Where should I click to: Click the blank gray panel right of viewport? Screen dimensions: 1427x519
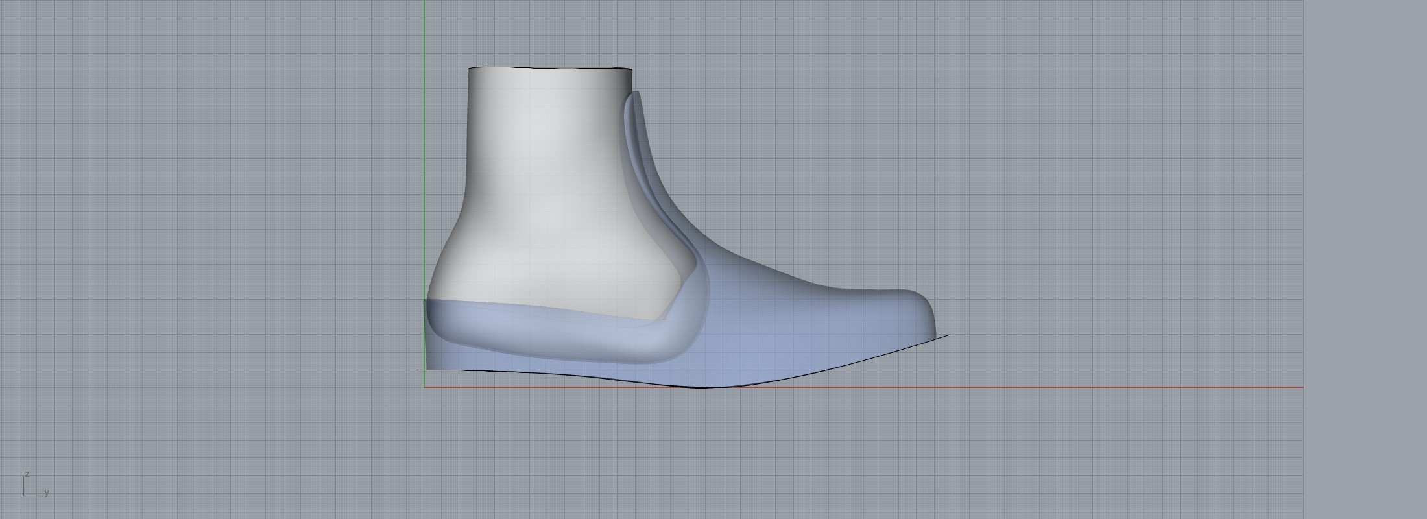[x=1365, y=259]
